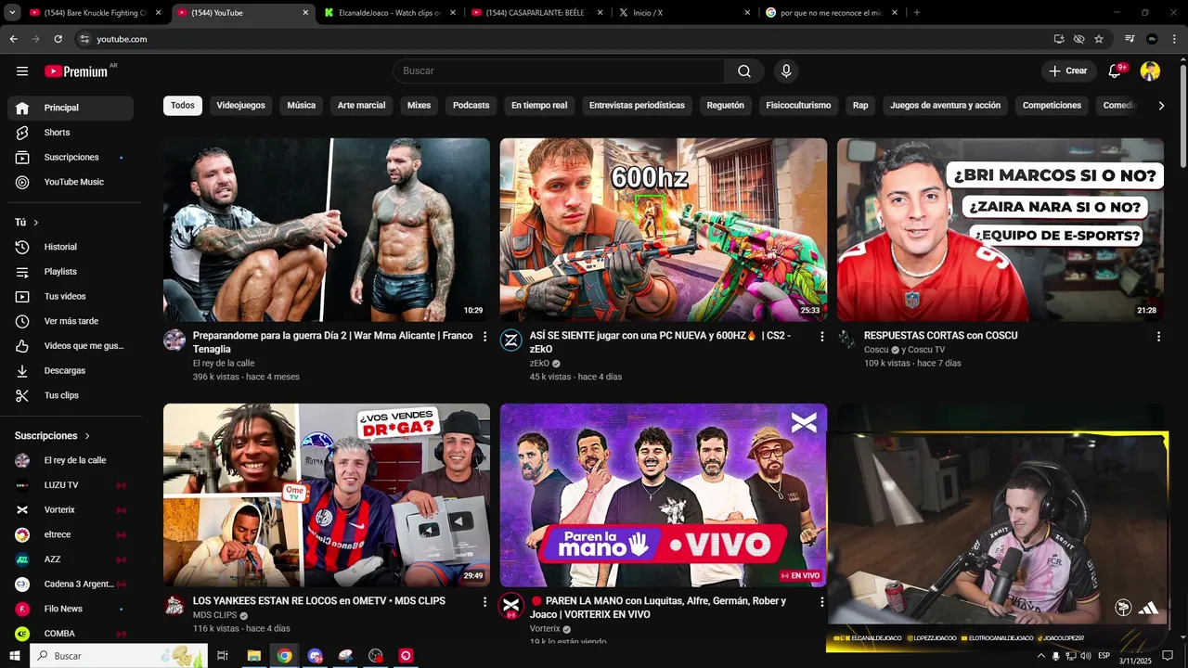The image size is (1188, 668).
Task: Open Playlists in the sidebar
Action: pos(71,272)
